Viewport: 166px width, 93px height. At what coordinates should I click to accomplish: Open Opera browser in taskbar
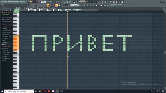click(x=45, y=91)
